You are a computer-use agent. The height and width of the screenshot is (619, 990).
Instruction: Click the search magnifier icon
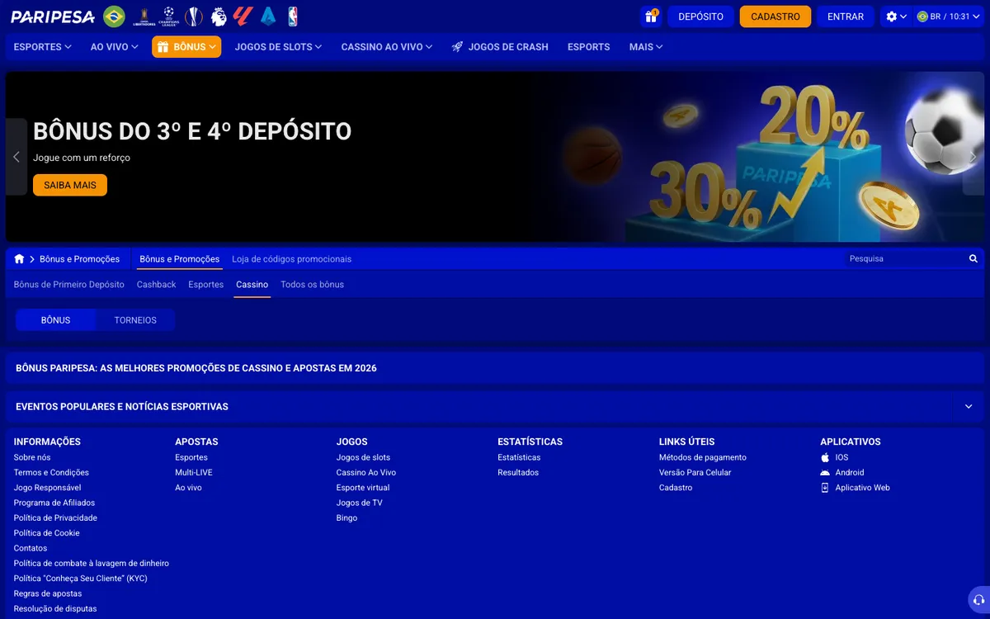(973, 259)
